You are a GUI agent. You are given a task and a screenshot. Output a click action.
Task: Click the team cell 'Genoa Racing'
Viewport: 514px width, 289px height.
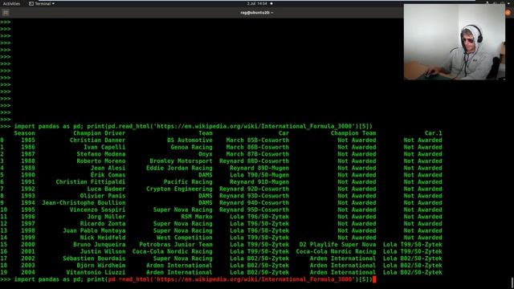(x=191, y=147)
